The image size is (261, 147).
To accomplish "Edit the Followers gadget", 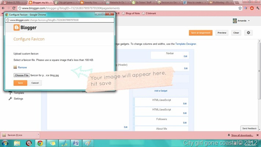I will (x=185, y=123).
